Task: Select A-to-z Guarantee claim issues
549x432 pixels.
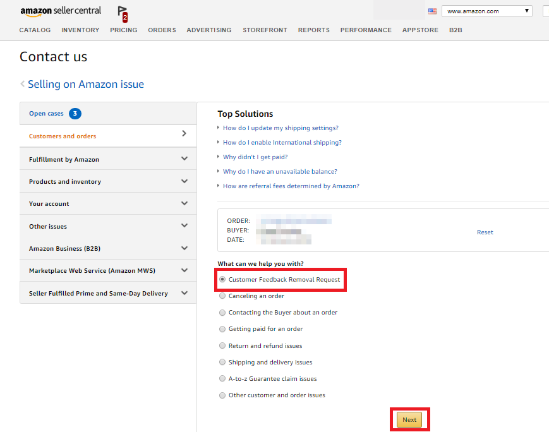Action: (222, 378)
